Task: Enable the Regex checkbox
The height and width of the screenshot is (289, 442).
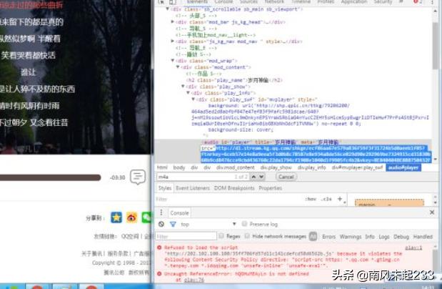Action: pyautogui.click(x=220, y=236)
